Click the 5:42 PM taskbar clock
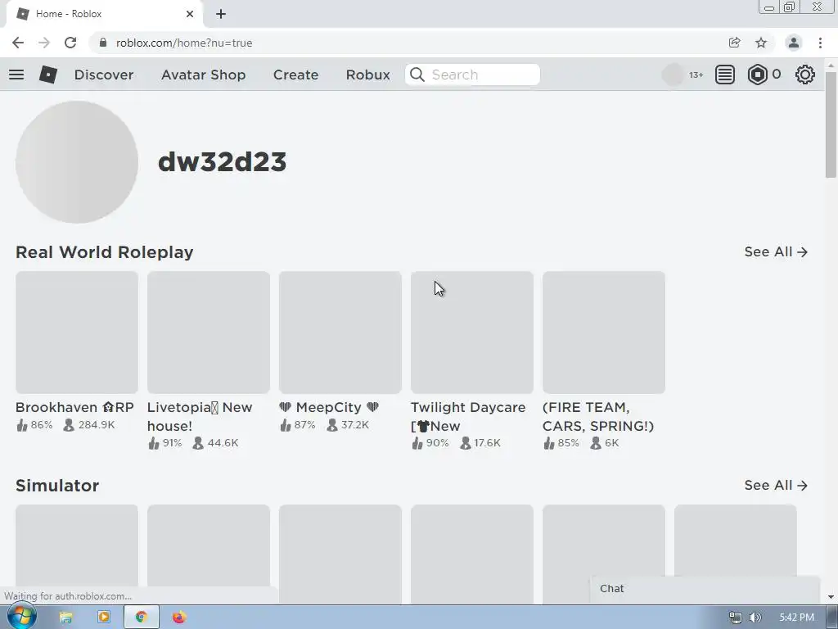The height and width of the screenshot is (629, 838). 796,618
